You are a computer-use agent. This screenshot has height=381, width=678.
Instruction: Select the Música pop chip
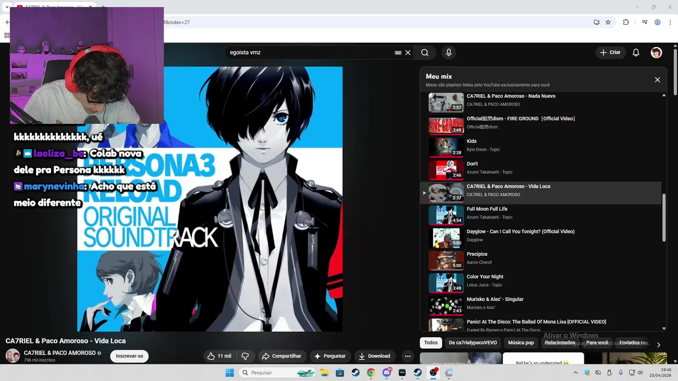521,343
